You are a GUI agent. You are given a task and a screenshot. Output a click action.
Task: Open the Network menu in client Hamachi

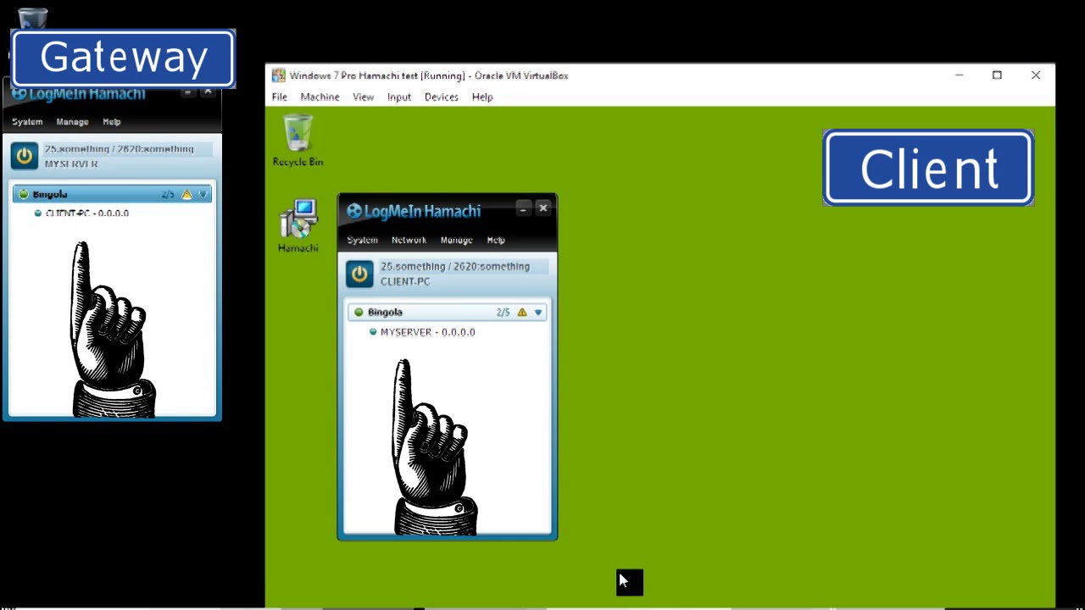409,240
